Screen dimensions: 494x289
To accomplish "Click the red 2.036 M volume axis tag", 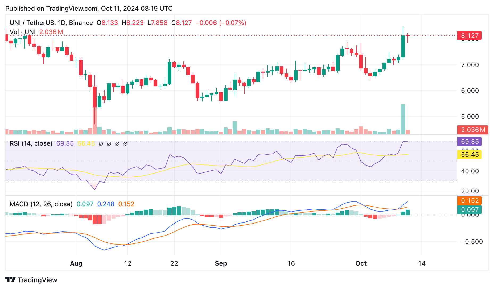I will click(473, 130).
